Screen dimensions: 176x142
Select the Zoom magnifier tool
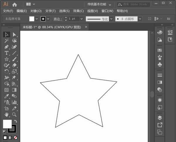point(14,114)
